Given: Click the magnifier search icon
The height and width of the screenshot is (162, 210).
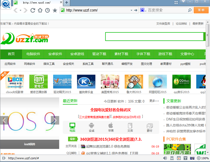Looking at the screenshot, I should tap(190, 10).
